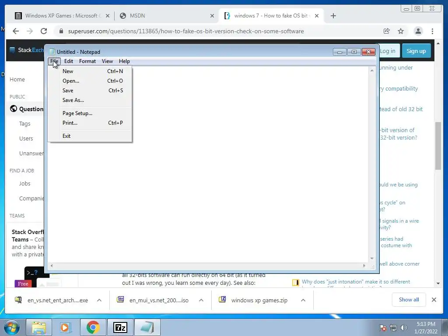
Task: Click Notepad horizontal scrollbar right arrow
Action: [364, 266]
